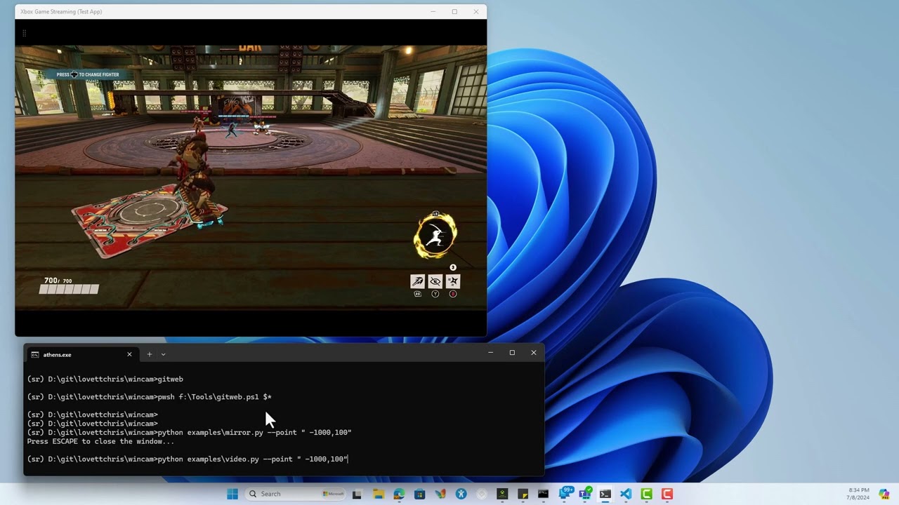Click the 'python examples\video.py' command line
Image resolution: width=899 pixels, height=505 pixels.
point(188,459)
